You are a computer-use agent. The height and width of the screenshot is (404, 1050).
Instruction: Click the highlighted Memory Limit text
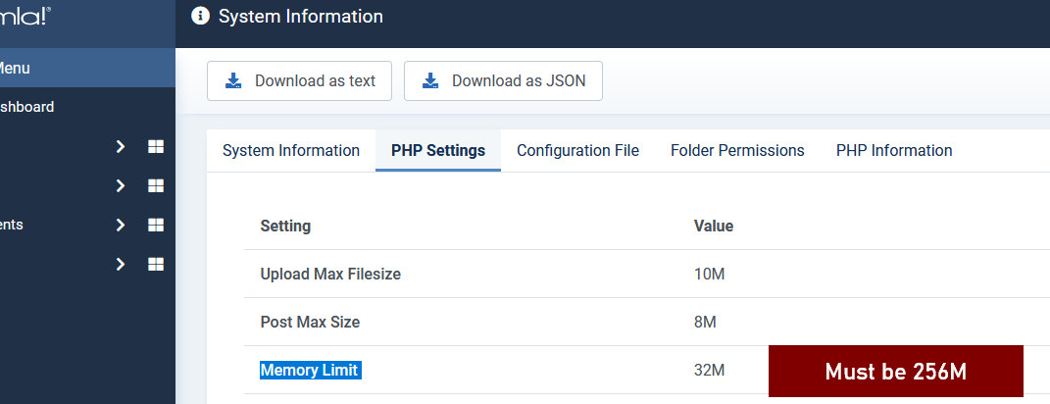(310, 370)
